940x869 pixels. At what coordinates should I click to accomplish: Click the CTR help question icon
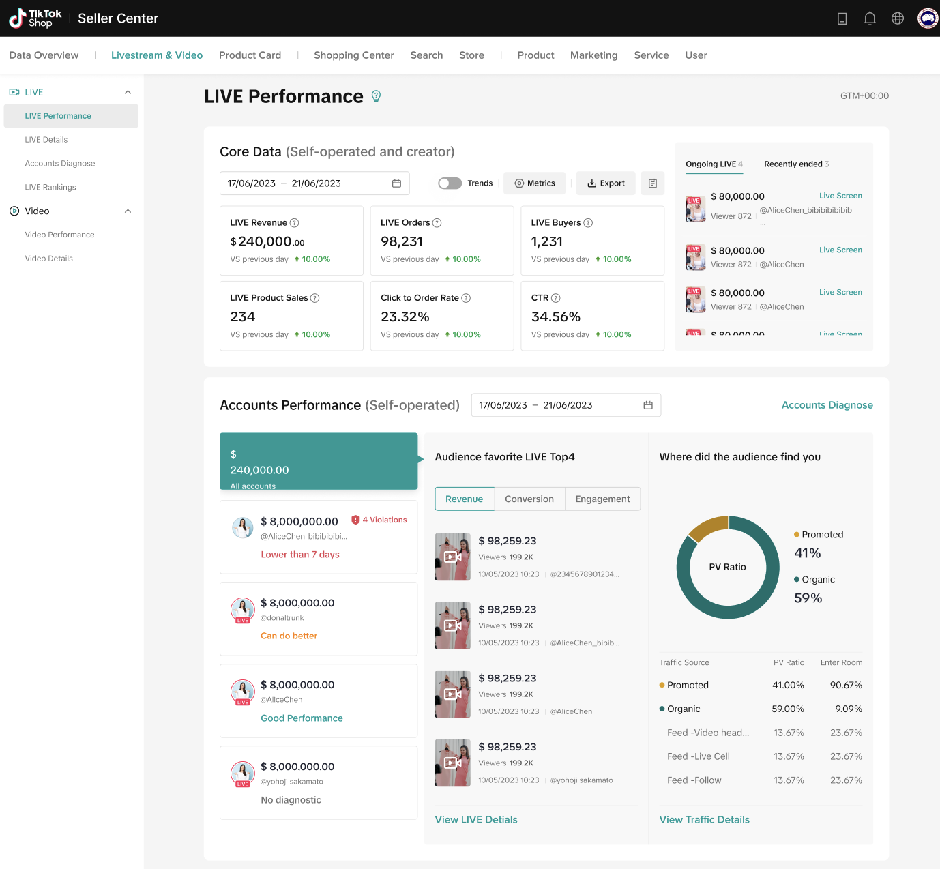(x=556, y=298)
